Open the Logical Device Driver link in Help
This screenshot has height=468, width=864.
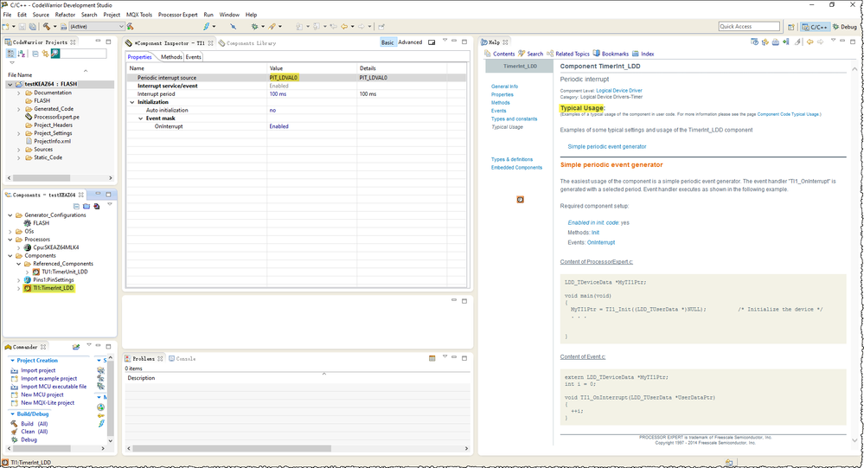click(x=618, y=91)
